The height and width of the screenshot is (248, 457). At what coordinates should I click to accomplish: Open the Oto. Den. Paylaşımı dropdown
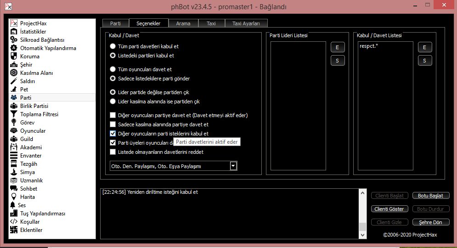click(233, 166)
